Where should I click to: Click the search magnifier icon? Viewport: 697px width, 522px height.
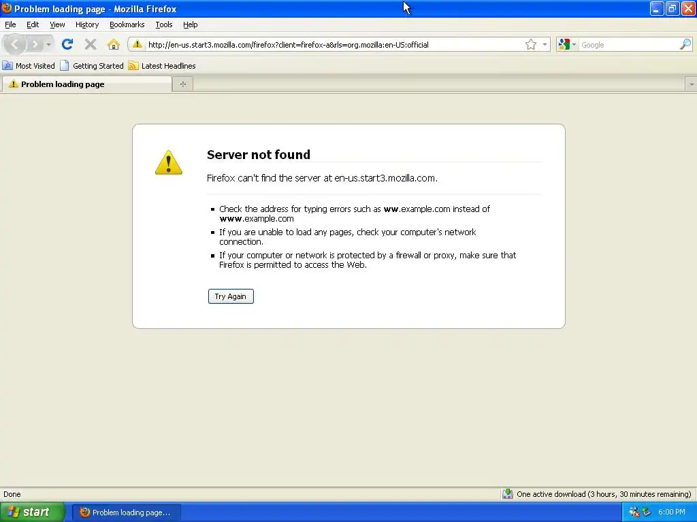click(685, 44)
